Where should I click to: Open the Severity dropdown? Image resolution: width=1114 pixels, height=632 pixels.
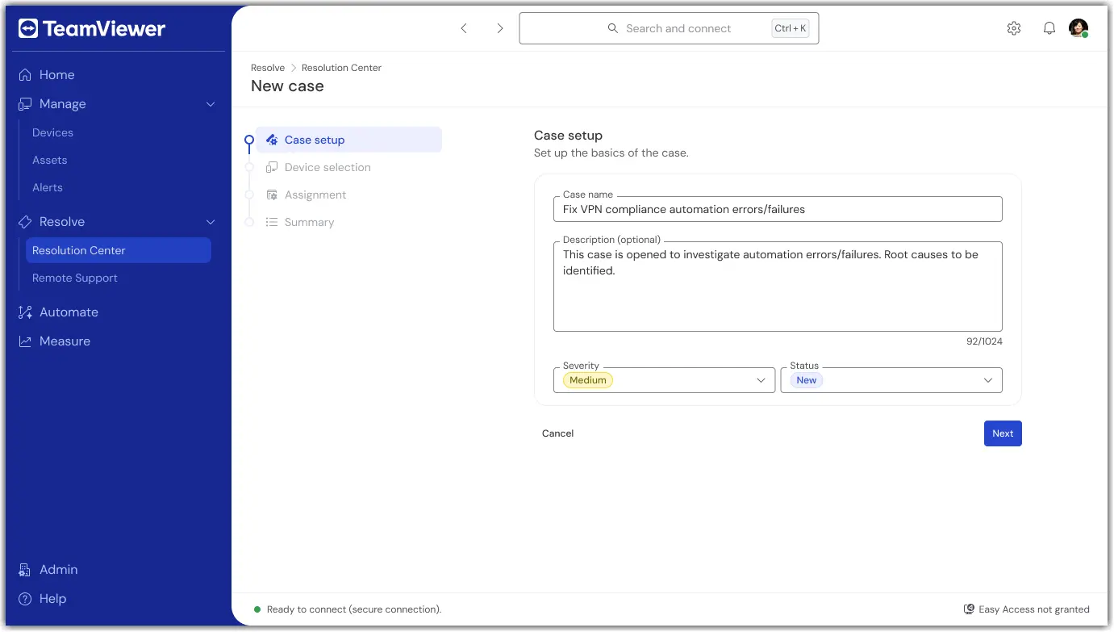(x=664, y=380)
